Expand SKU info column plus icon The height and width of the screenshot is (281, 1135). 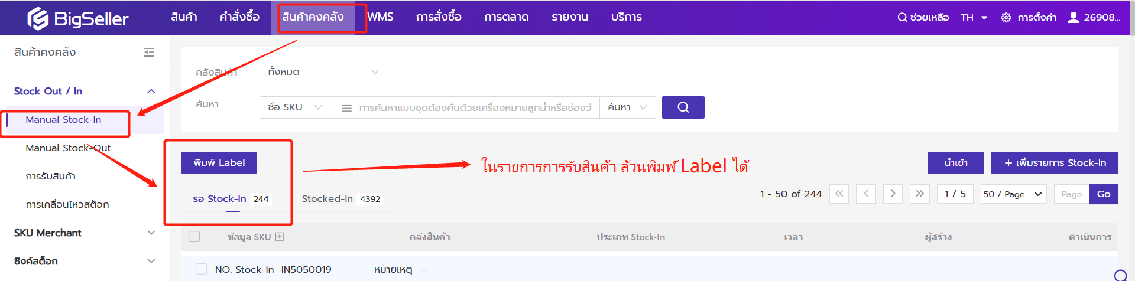pos(280,237)
